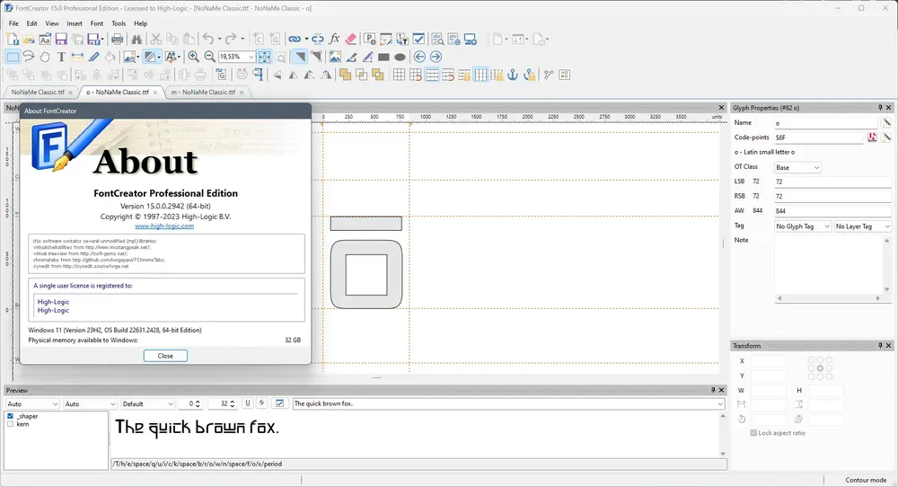
Task: Click the anchor icon in toolbar
Action: (x=513, y=75)
